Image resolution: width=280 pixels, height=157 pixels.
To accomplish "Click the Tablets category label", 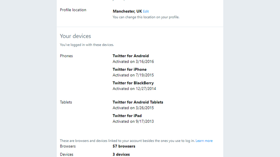I will tap(66, 102).
